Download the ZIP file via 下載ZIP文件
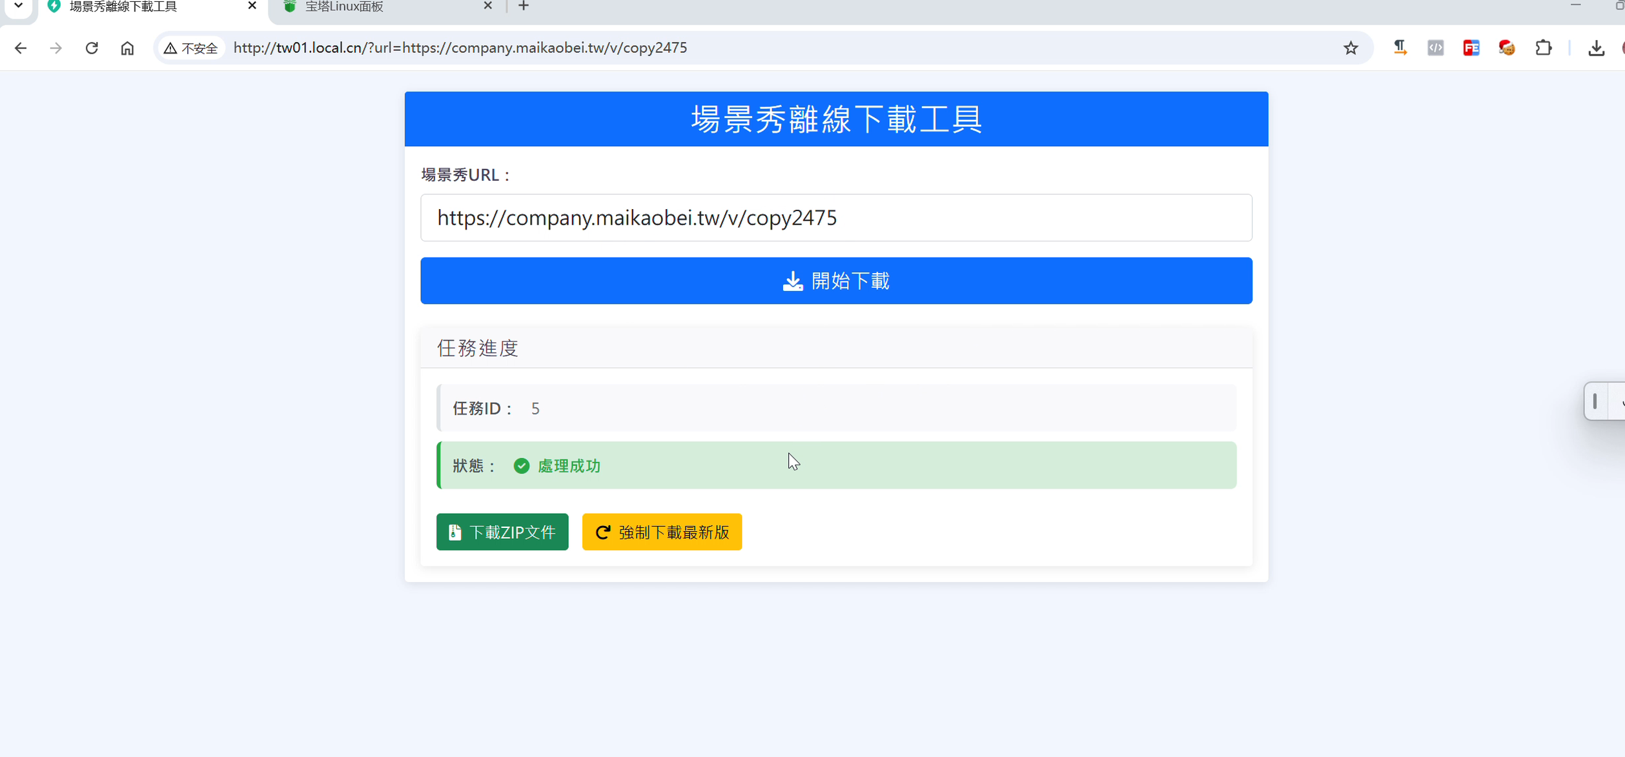The height and width of the screenshot is (757, 1625). [502, 532]
